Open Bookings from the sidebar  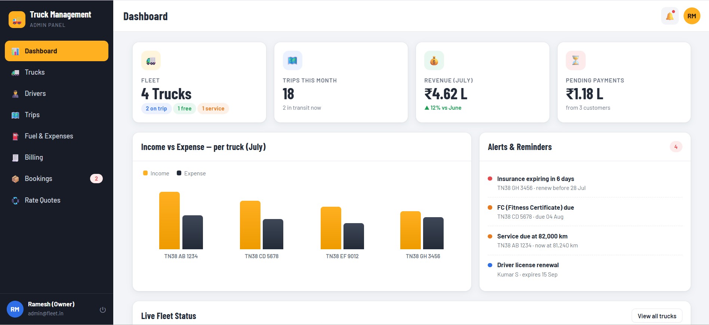56,179
